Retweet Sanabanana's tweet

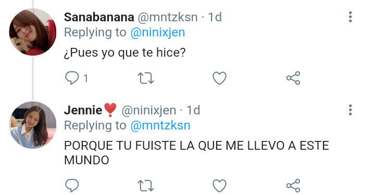click(x=146, y=79)
